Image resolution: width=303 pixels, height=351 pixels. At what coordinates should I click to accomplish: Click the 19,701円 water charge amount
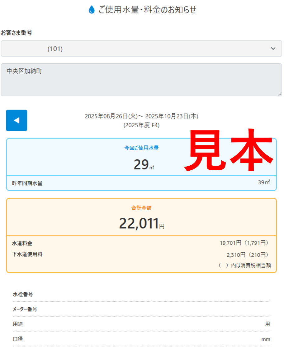(x=230, y=243)
